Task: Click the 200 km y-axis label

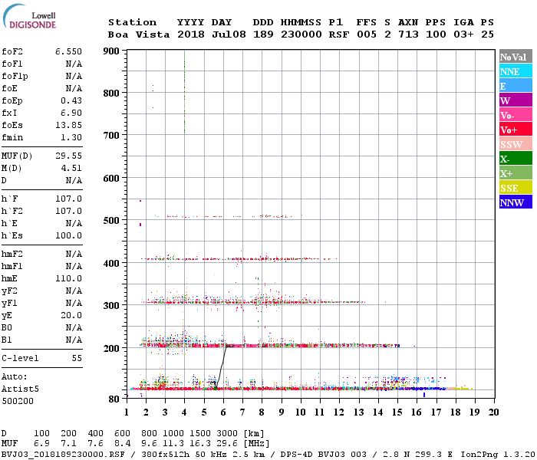Action: 111,348
